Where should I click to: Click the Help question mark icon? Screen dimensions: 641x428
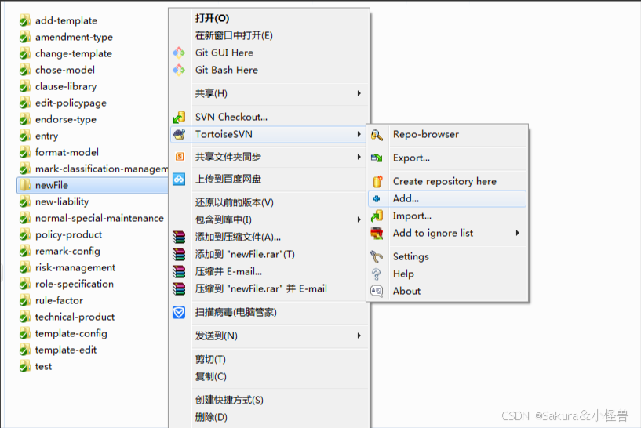pos(377,274)
